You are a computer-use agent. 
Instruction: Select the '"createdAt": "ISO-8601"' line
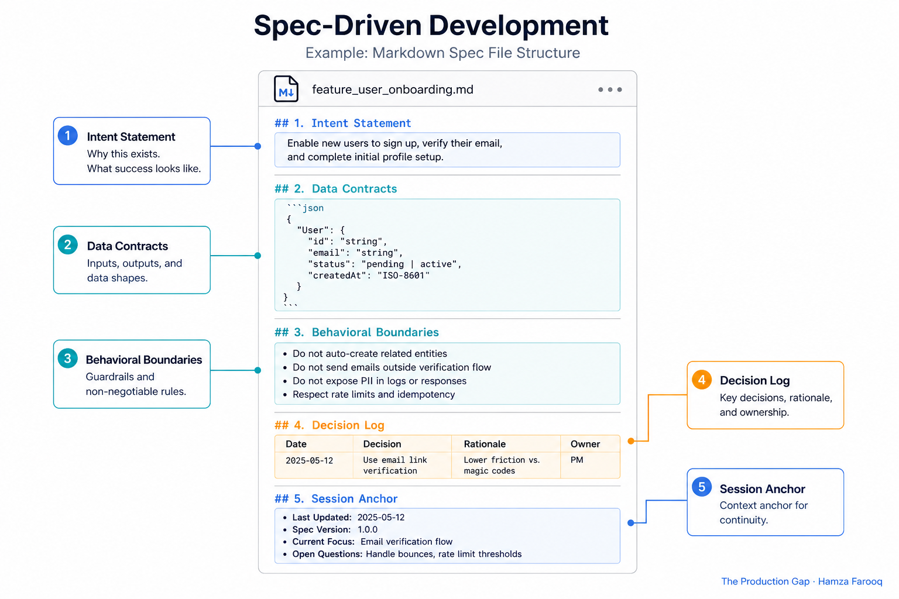[x=369, y=276]
